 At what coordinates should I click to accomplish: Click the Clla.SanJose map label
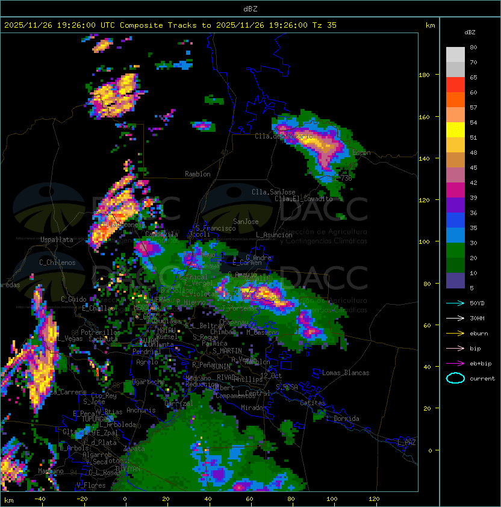tap(273, 192)
